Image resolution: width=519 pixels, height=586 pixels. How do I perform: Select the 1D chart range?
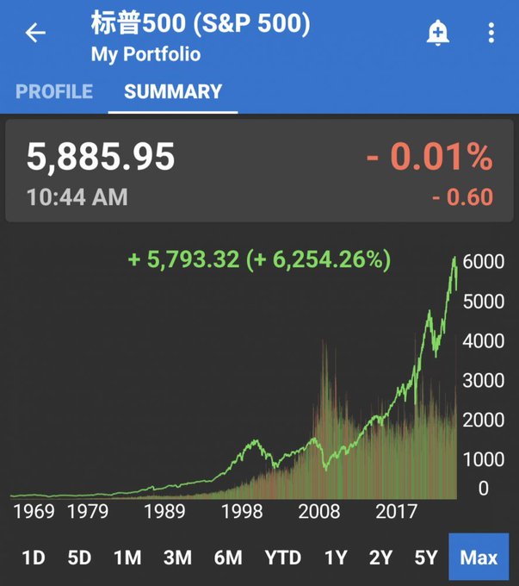(x=33, y=558)
